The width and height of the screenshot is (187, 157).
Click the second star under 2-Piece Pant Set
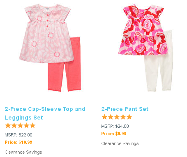111,117
